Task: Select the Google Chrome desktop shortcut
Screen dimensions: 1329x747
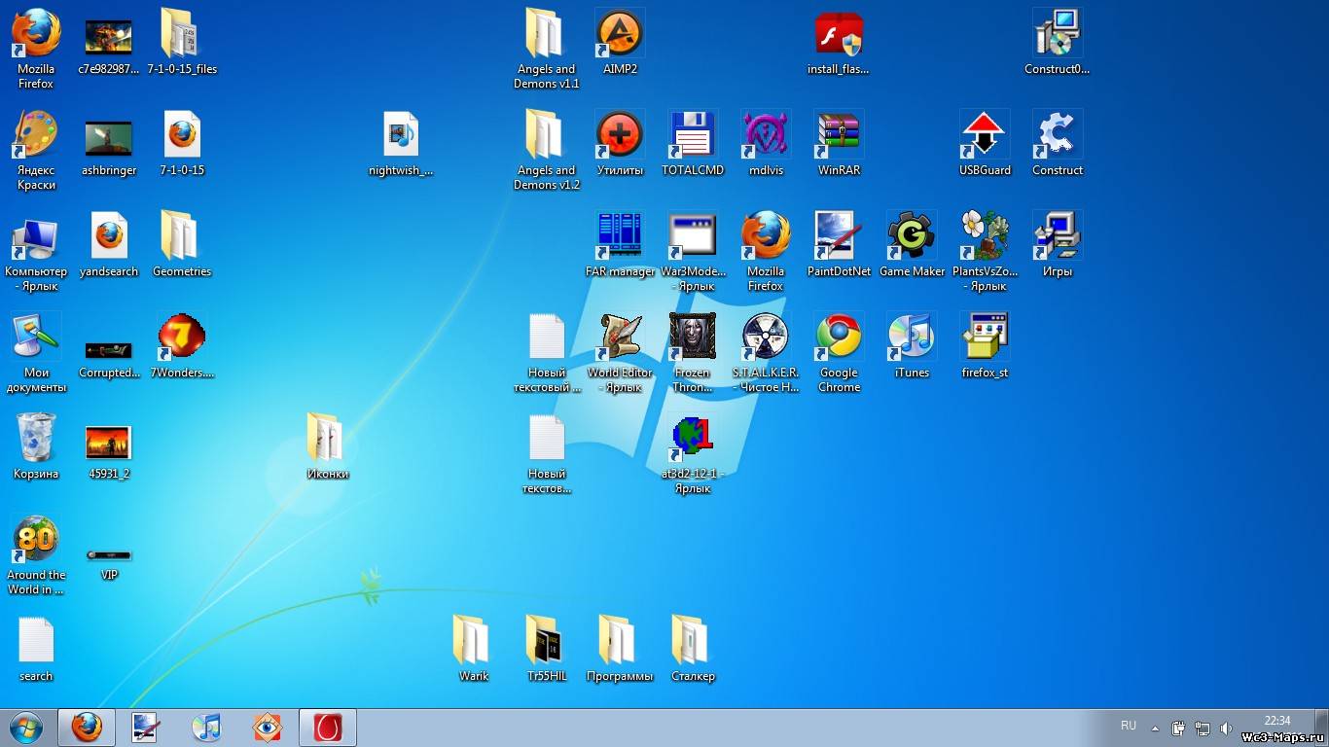Action: pyautogui.click(x=839, y=338)
